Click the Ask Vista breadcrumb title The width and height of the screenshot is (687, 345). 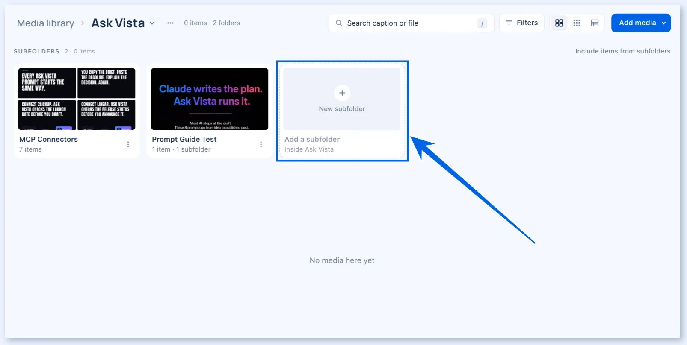pos(118,23)
